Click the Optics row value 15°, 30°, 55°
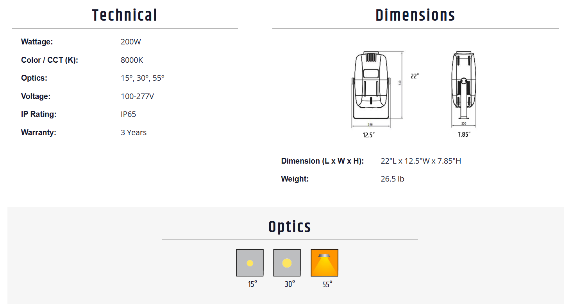The width and height of the screenshot is (572, 307). tap(143, 78)
